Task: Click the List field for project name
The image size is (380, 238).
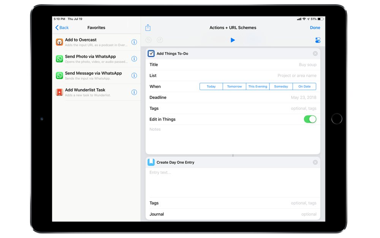Action: pos(233,76)
